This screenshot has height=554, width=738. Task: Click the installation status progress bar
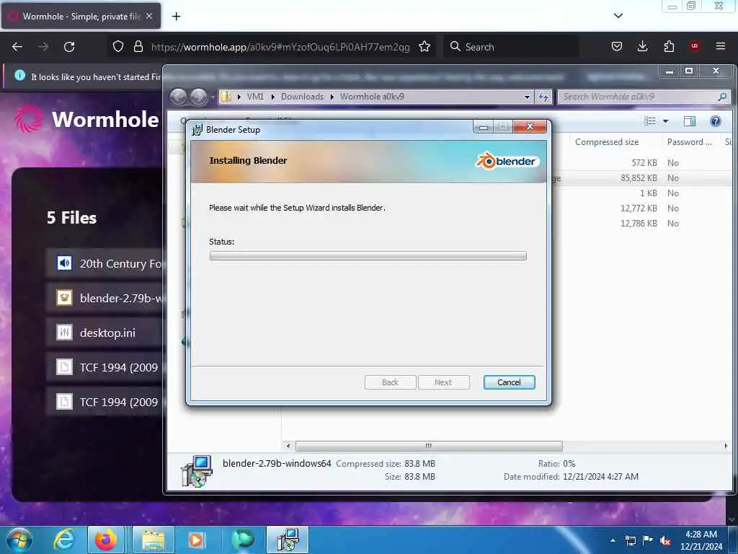[368, 256]
